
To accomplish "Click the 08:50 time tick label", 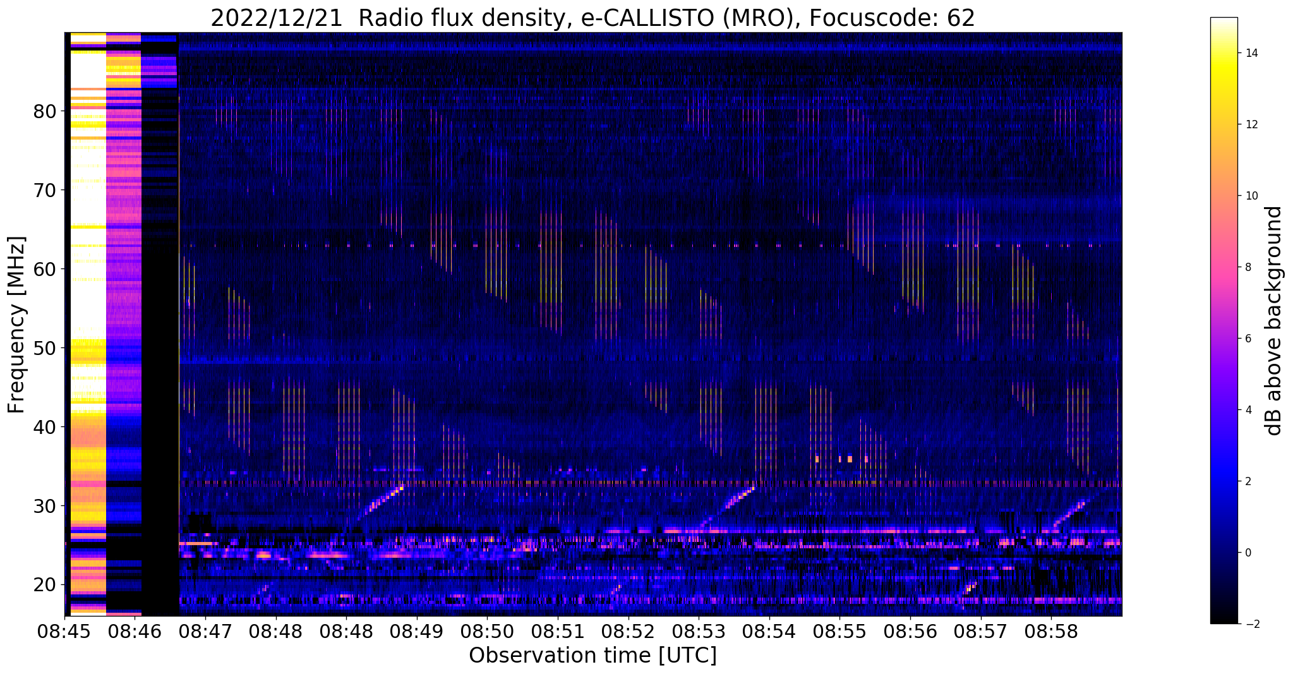I will (x=487, y=632).
